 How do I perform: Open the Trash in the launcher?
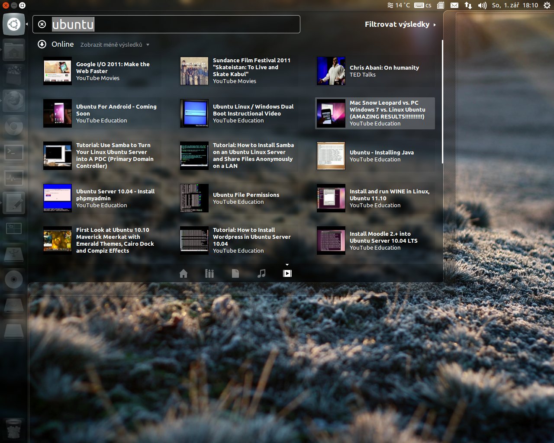point(14,428)
